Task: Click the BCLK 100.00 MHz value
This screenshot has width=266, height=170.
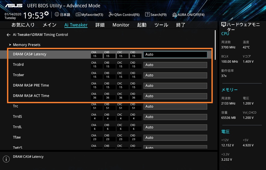Action: tap(230, 62)
